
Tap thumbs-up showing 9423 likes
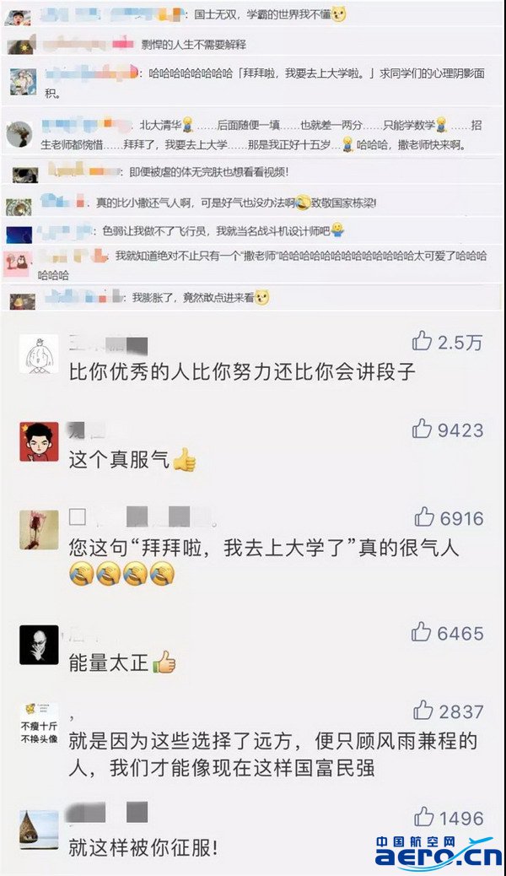(x=423, y=429)
